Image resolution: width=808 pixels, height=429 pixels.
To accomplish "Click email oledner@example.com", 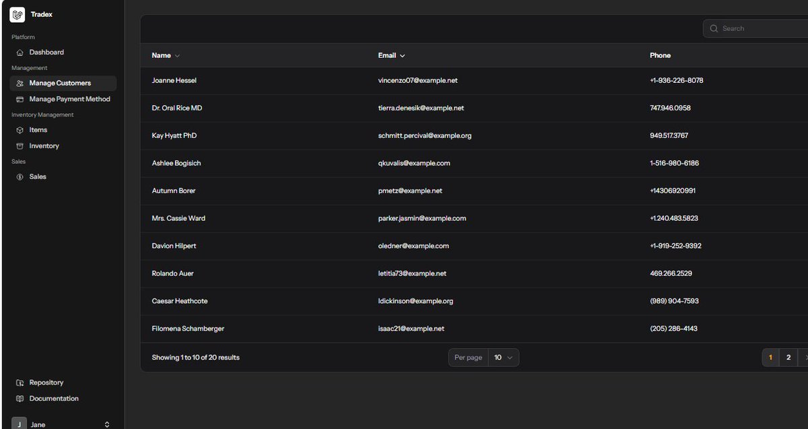I will [413, 246].
